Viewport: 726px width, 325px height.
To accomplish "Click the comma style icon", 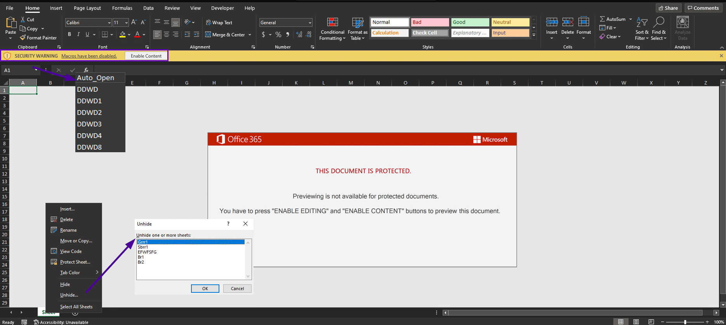I will coord(288,35).
